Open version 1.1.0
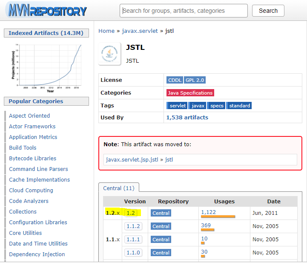Image resolution: width=307 pixels, height=263 pixels. 133,253
